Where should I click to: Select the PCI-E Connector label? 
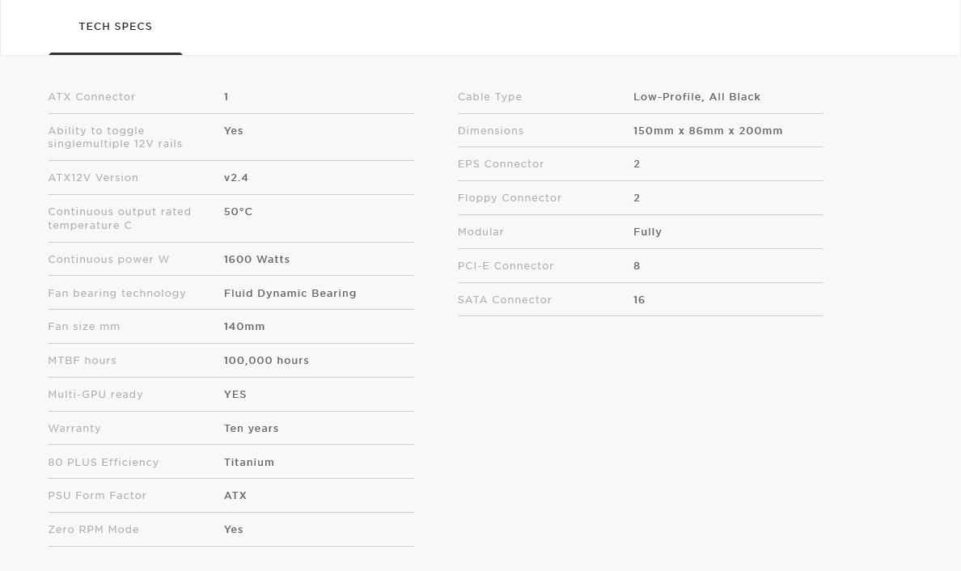tap(506, 266)
